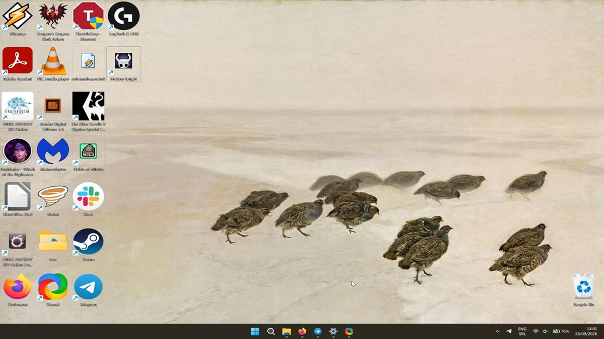604x339 pixels.
Task: Select the Dragon's Dogma Dark Arisen shortcut
Action: pyautogui.click(x=53, y=21)
